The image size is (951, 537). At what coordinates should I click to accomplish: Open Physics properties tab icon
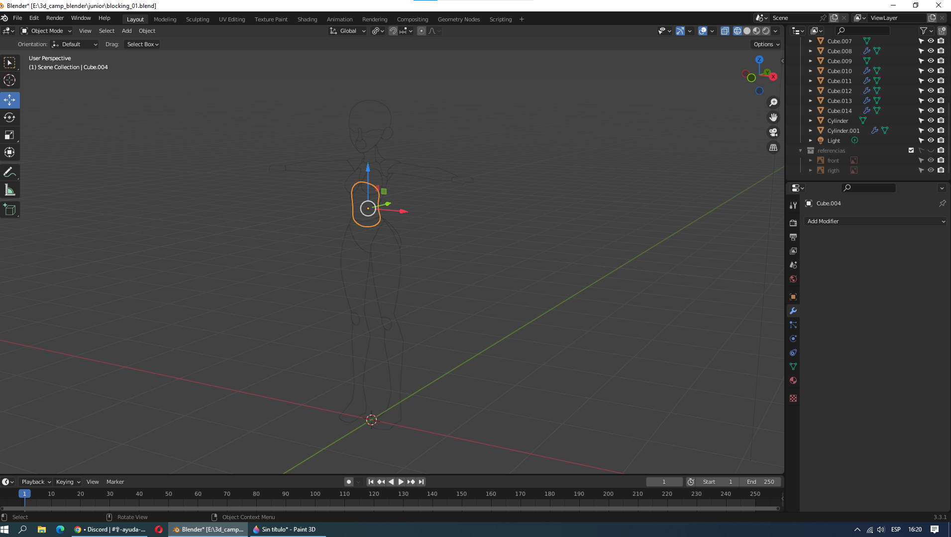[793, 339]
